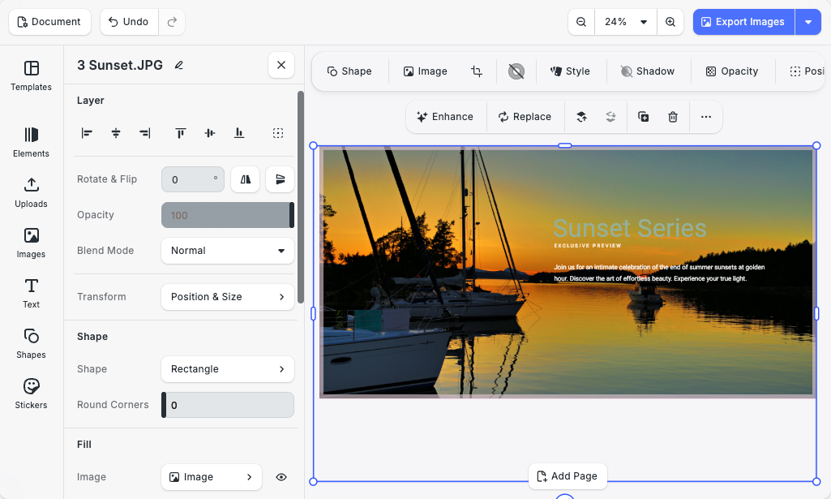
Task: Click the inspector panel vertical scrollbar
Action: pos(301,196)
